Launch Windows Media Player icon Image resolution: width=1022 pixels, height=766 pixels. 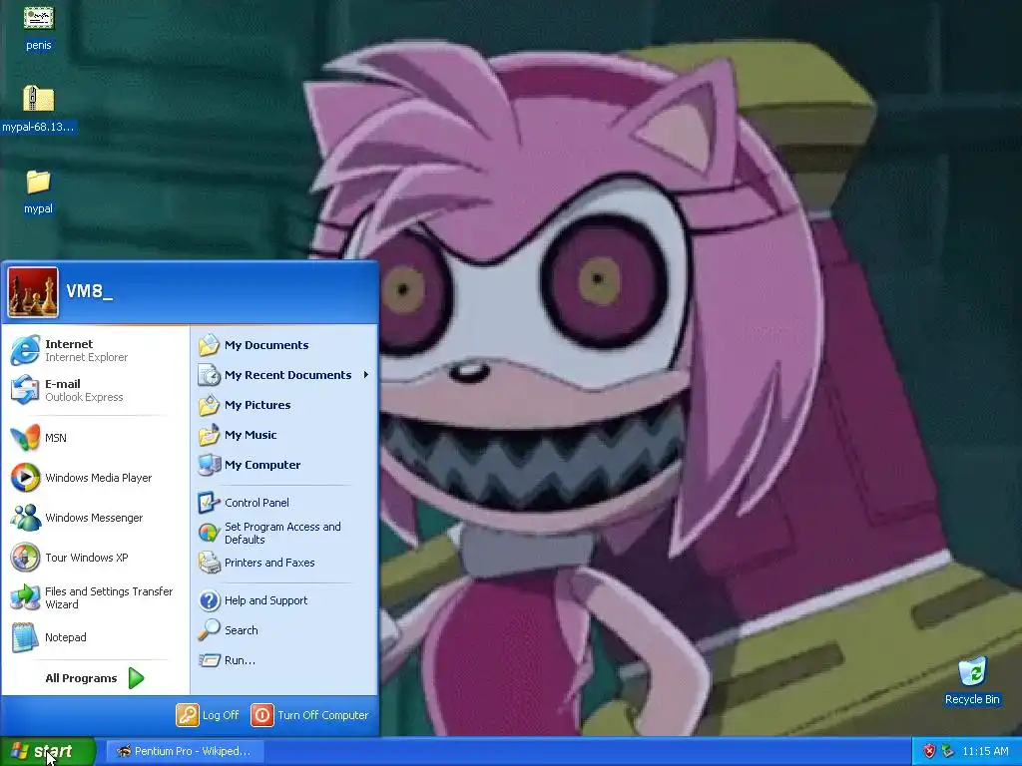point(25,478)
